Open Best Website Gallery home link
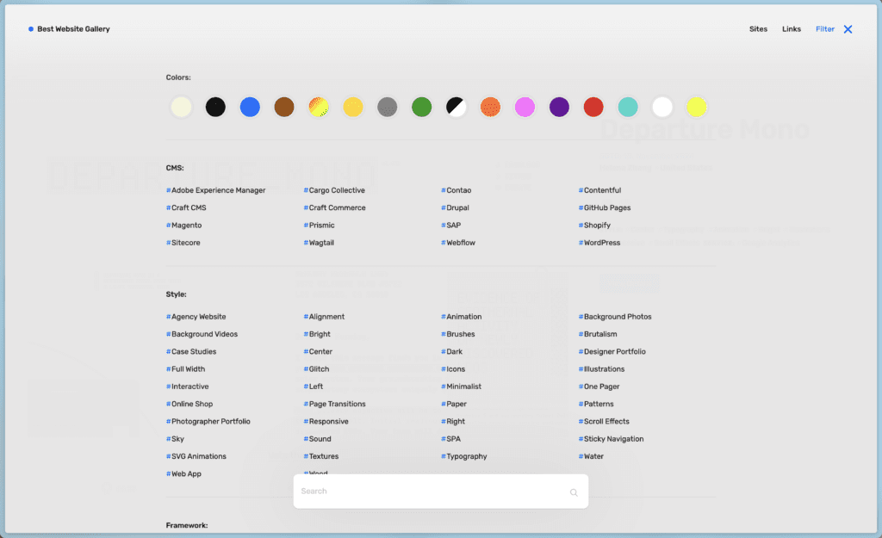The height and width of the screenshot is (538, 882). (x=73, y=29)
